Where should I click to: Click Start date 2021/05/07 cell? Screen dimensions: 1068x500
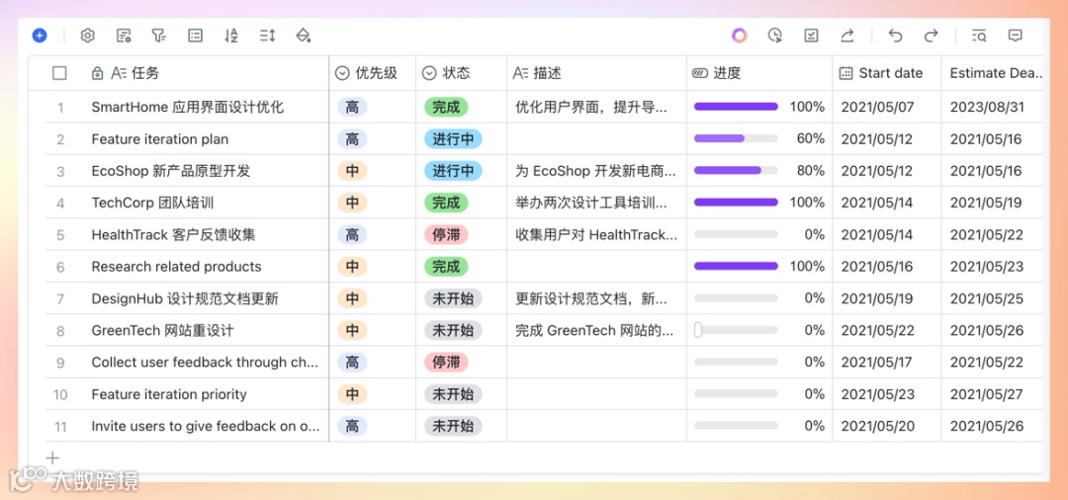click(x=887, y=107)
